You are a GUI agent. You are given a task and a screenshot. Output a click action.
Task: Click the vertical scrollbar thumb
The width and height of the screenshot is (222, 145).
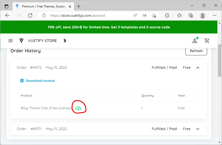click(219, 61)
